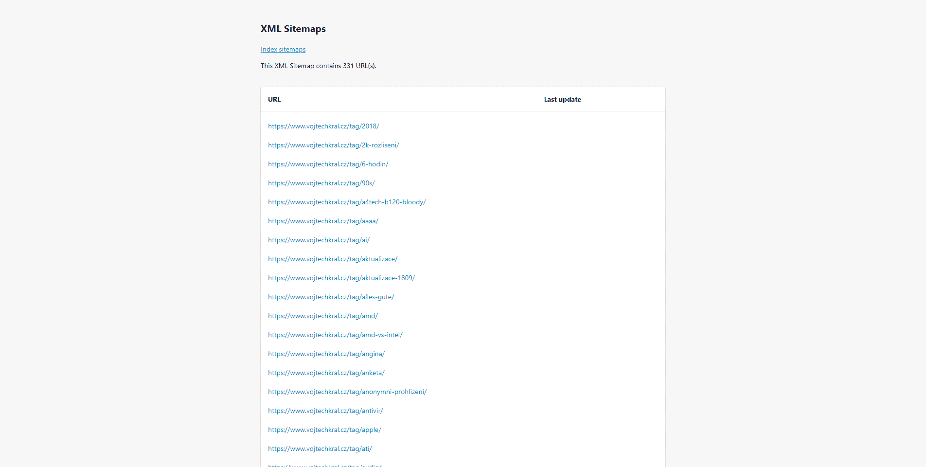Open the anonymni-prohlizeni tag link
This screenshot has height=467, width=926.
[x=347, y=392]
